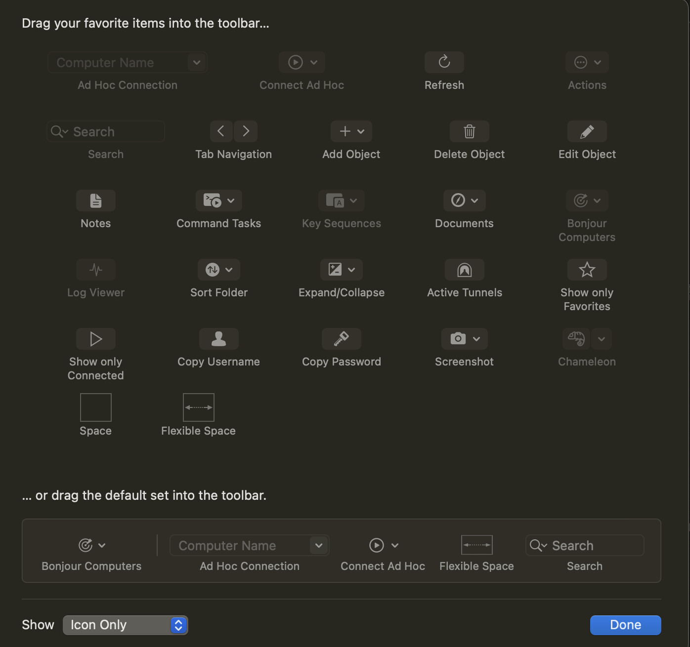The width and height of the screenshot is (690, 647).
Task: Click the Flexible Space item in palette
Action: (198, 407)
